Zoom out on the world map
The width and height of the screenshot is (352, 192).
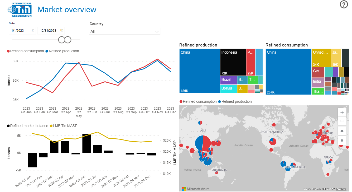coord(342,121)
